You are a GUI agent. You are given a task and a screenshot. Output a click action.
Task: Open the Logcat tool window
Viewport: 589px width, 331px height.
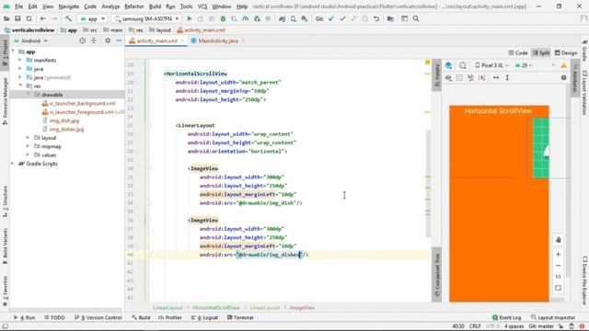[x=204, y=317]
